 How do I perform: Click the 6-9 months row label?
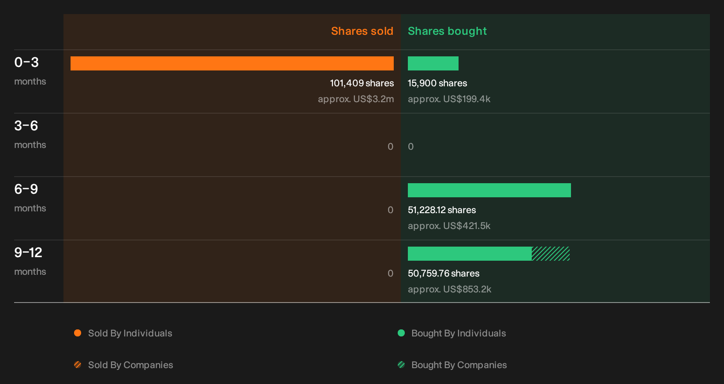30,198
